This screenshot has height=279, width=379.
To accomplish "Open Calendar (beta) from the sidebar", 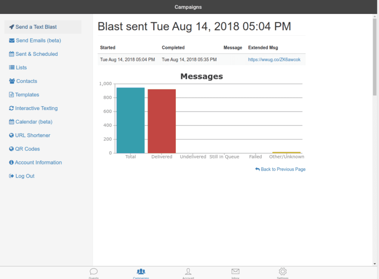I will (34, 122).
